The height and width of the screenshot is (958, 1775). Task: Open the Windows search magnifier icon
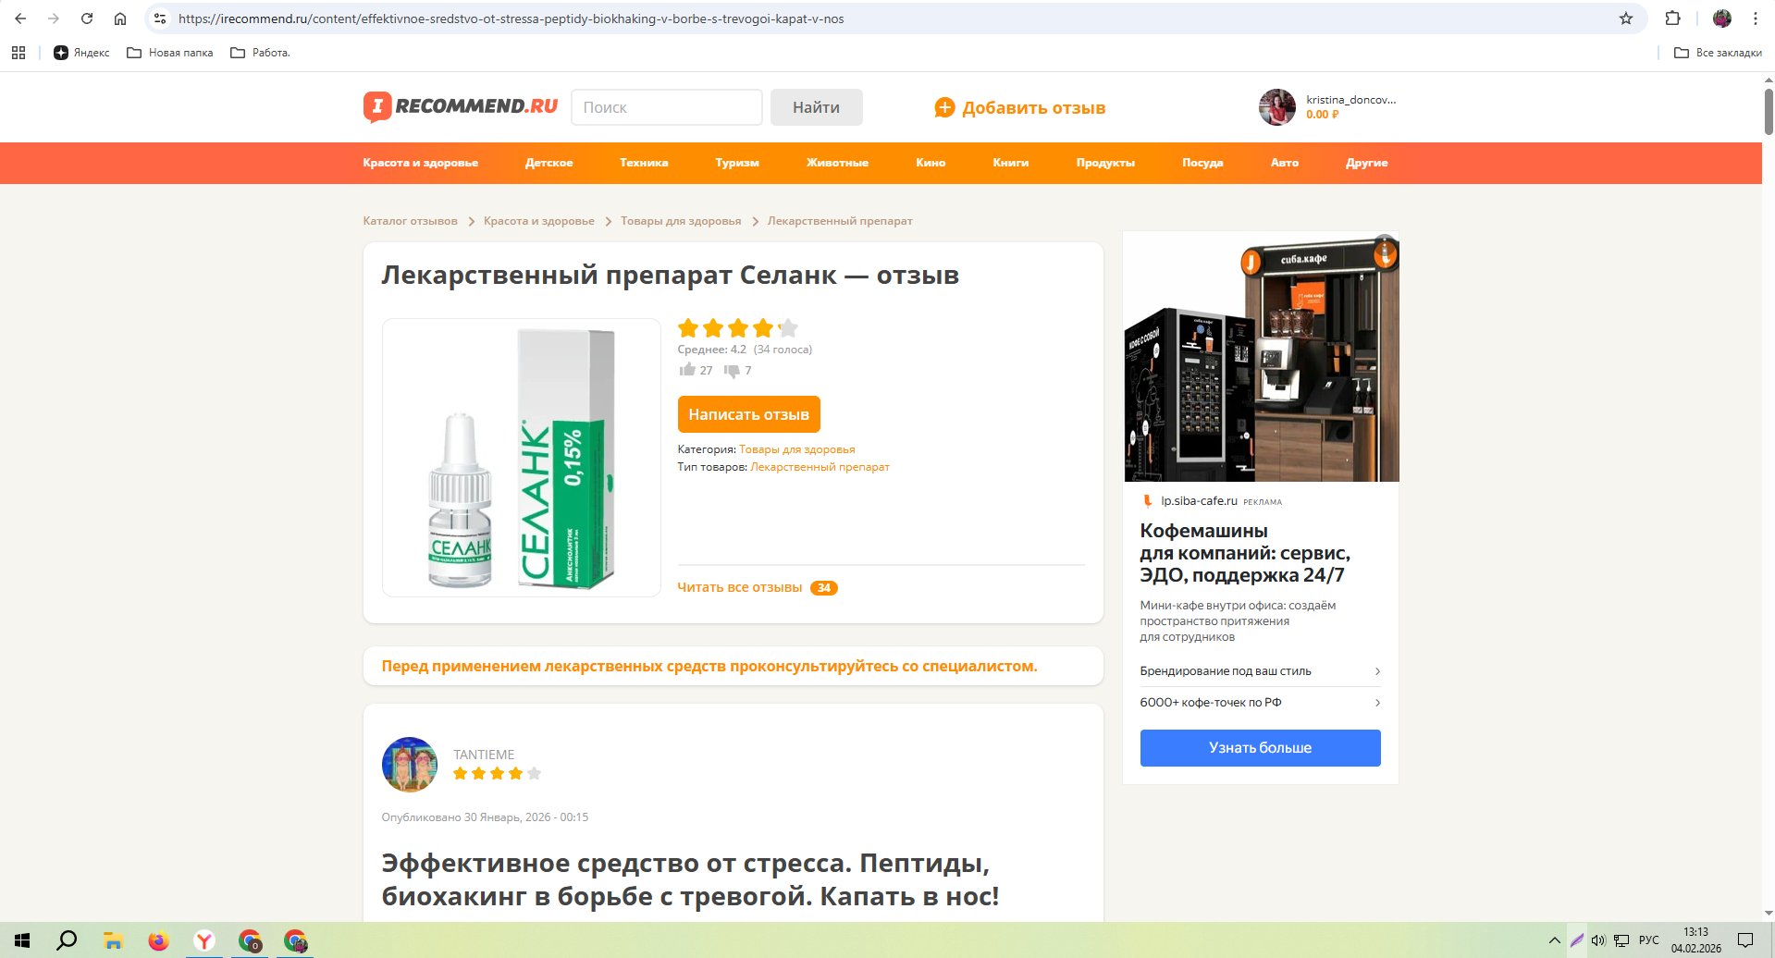pyautogui.click(x=67, y=940)
